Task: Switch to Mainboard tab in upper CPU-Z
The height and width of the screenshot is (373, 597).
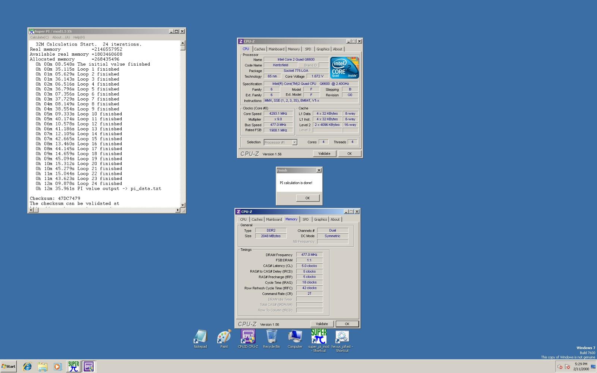Action: click(x=276, y=49)
